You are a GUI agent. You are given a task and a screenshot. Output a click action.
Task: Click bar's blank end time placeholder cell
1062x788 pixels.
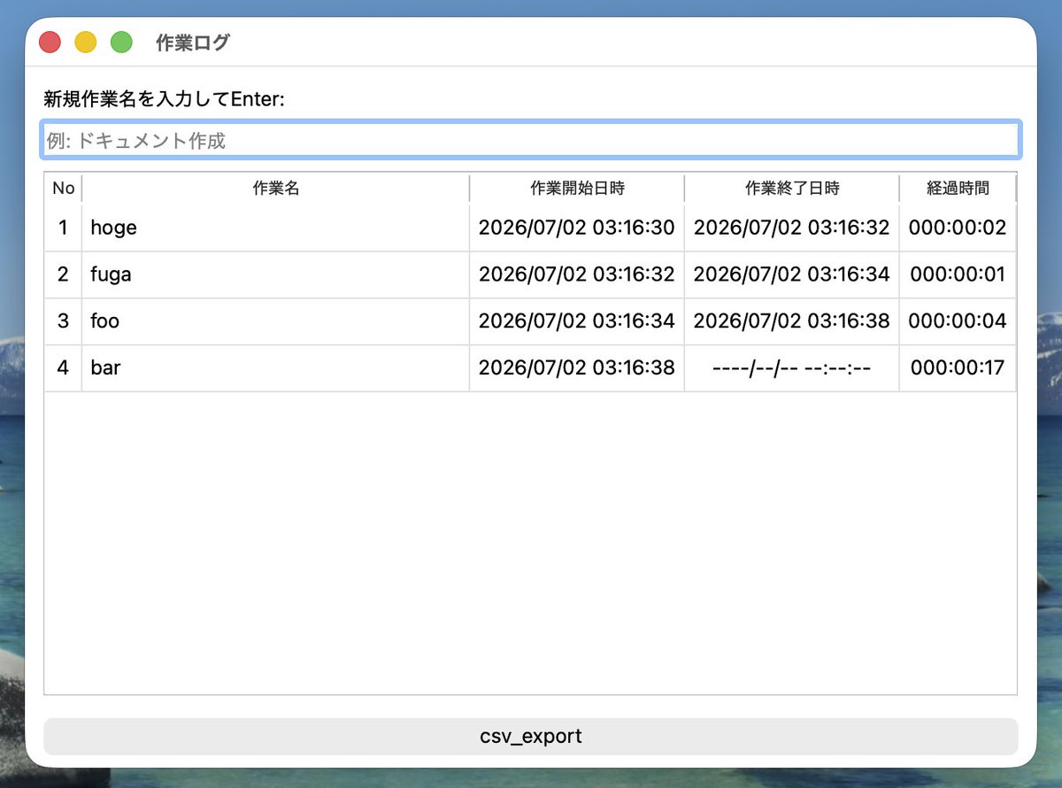[792, 368]
